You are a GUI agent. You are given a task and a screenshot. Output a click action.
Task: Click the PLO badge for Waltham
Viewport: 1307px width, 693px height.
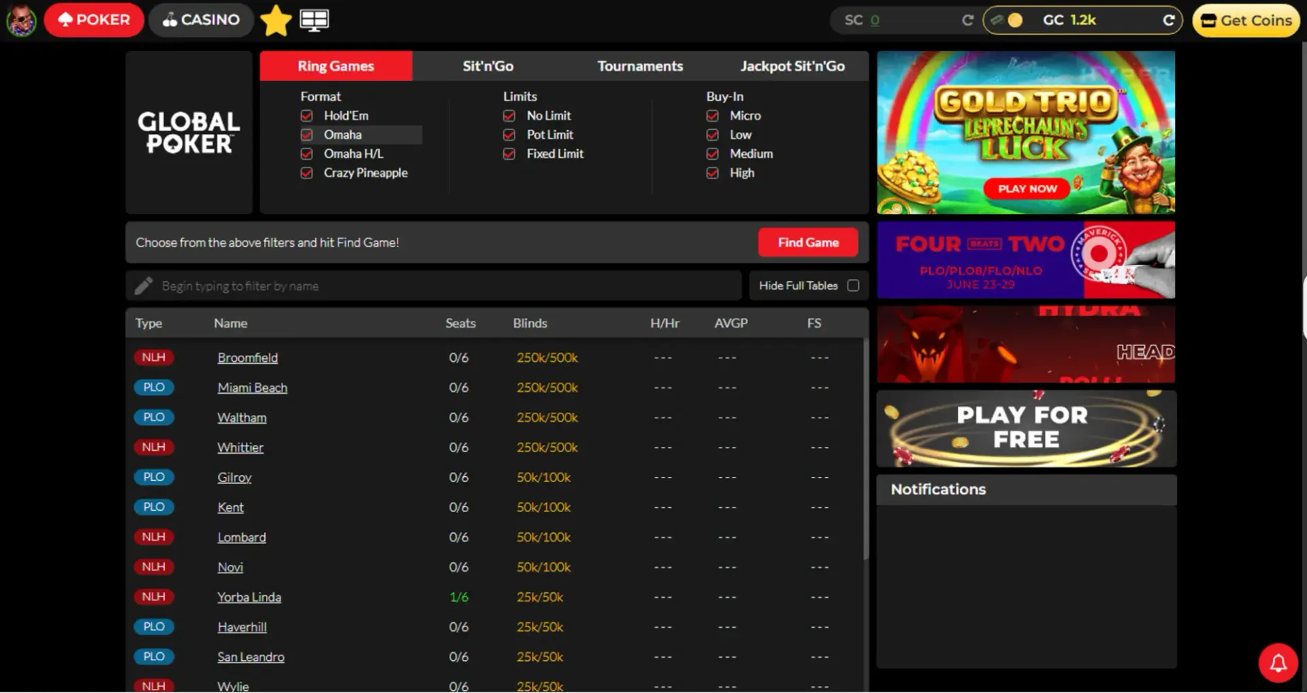pos(154,417)
